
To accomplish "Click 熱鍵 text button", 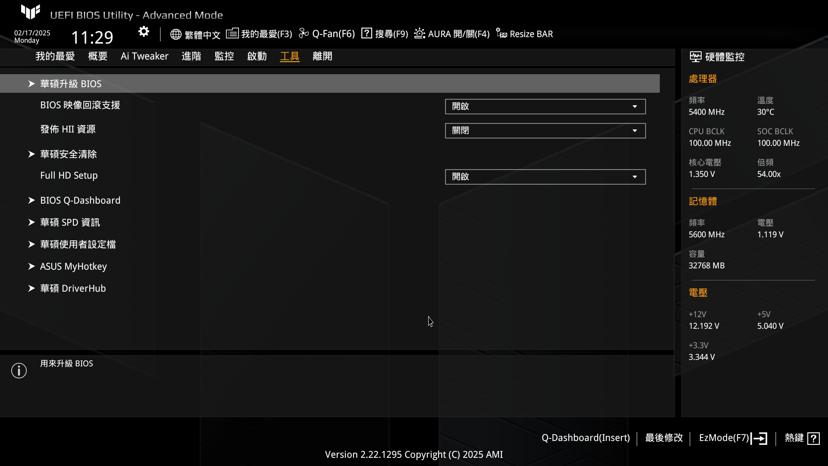I will pos(794,438).
